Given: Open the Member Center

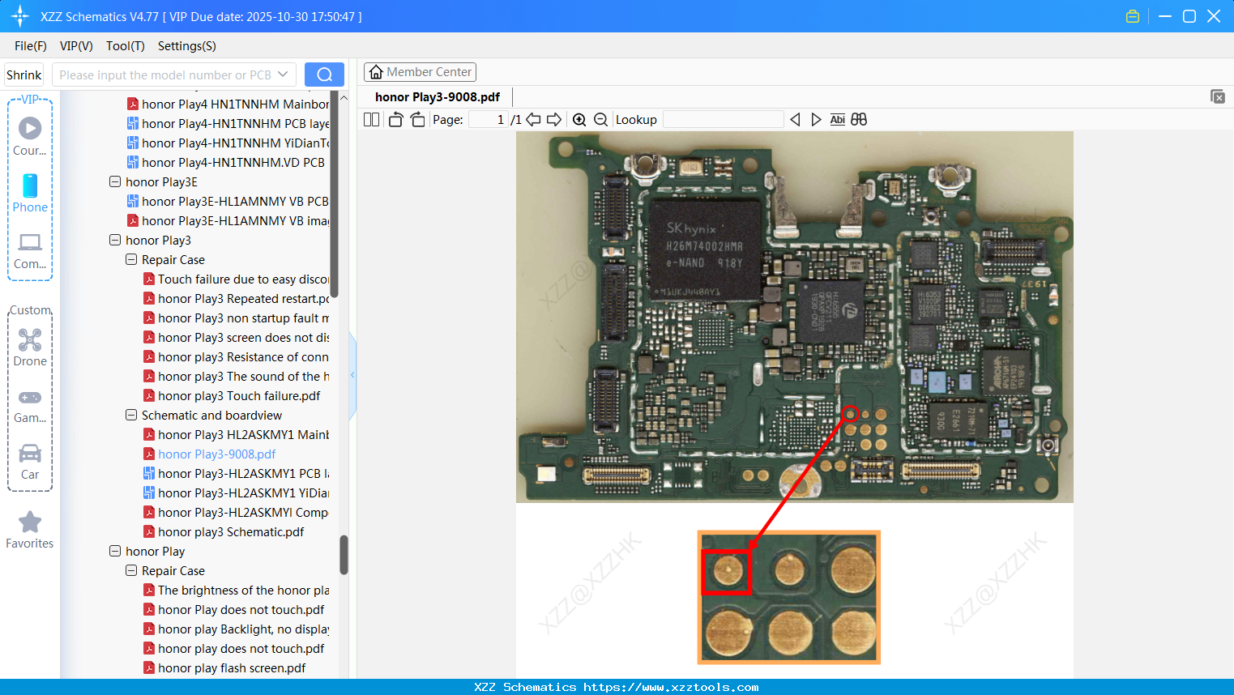Looking at the screenshot, I should click(420, 72).
